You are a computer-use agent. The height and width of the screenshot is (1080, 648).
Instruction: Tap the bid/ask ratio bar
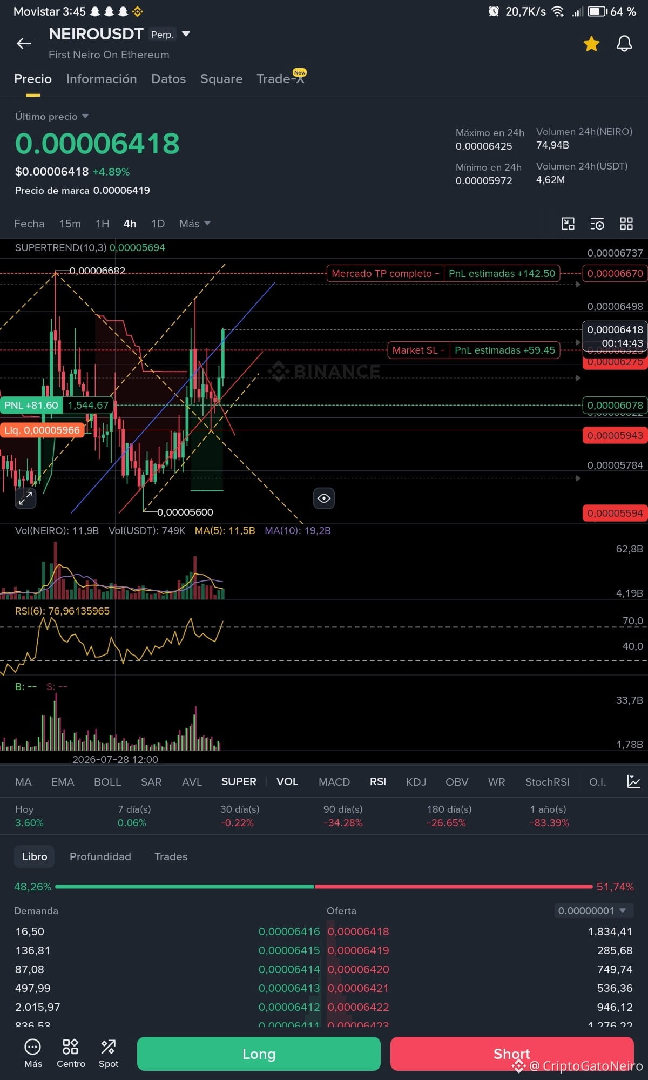tap(324, 887)
